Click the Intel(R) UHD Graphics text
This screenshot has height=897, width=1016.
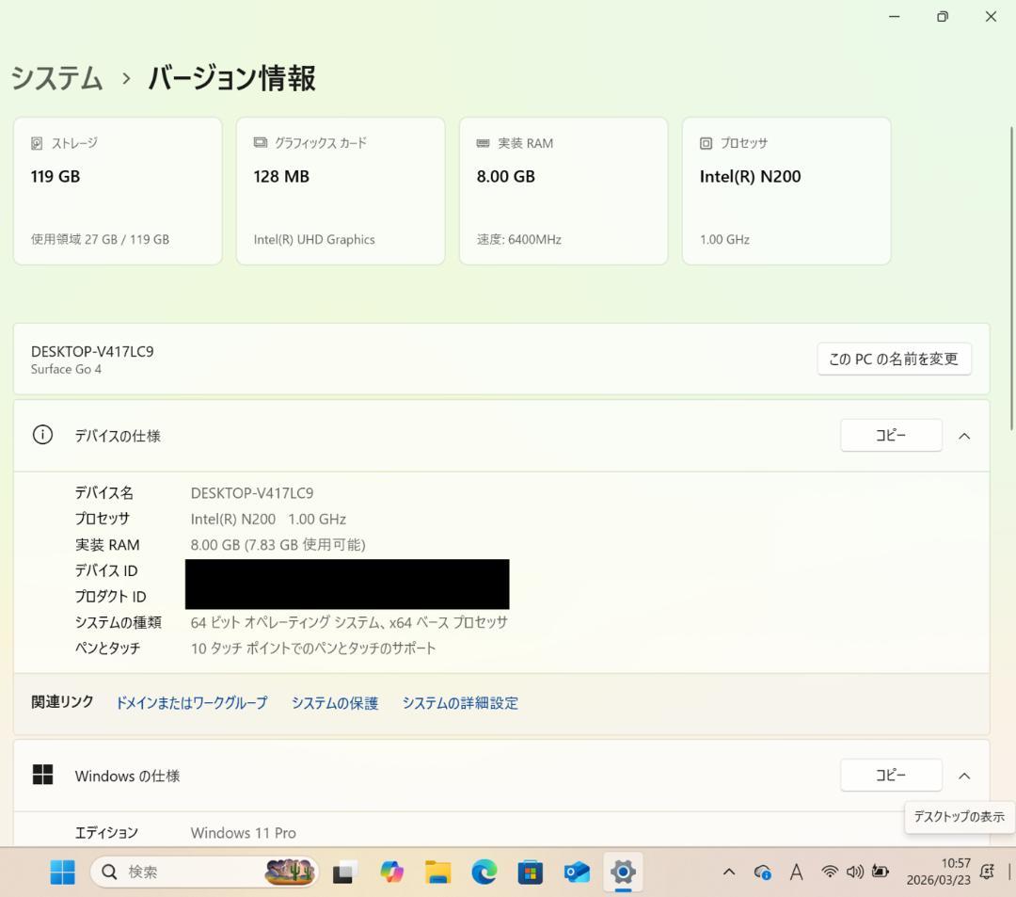(314, 239)
